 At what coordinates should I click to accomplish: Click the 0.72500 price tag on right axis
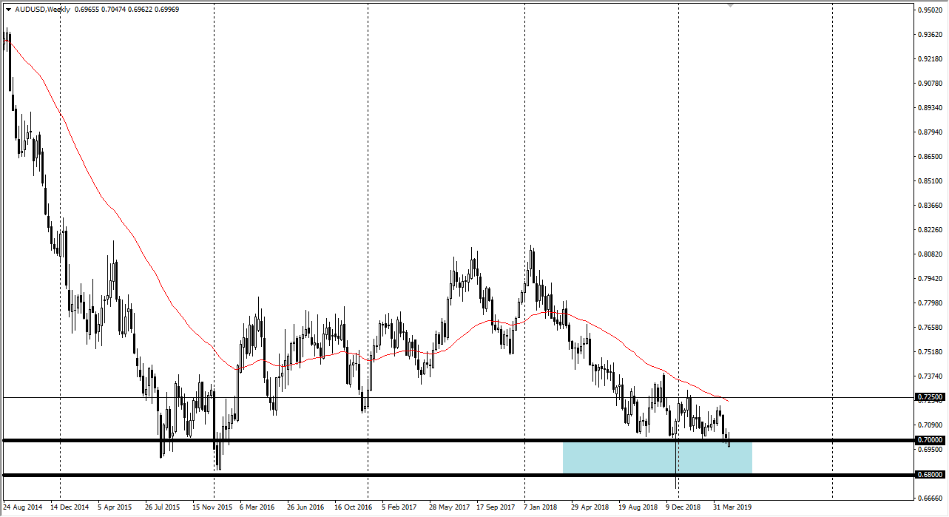(928, 396)
